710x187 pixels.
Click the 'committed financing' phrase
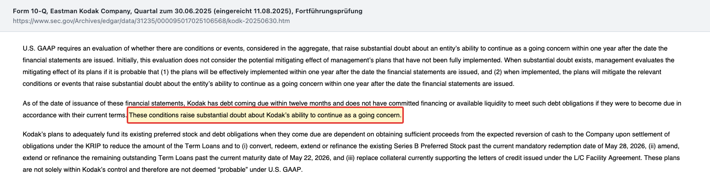(x=410, y=103)
